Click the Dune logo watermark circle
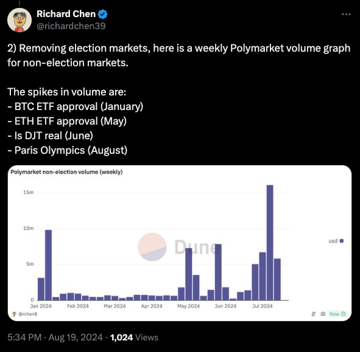The width and height of the screenshot is (360, 352). pyautogui.click(x=152, y=247)
